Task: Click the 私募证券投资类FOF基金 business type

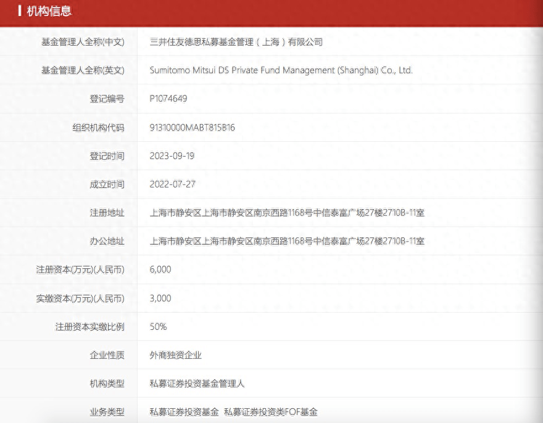Action: (271, 412)
